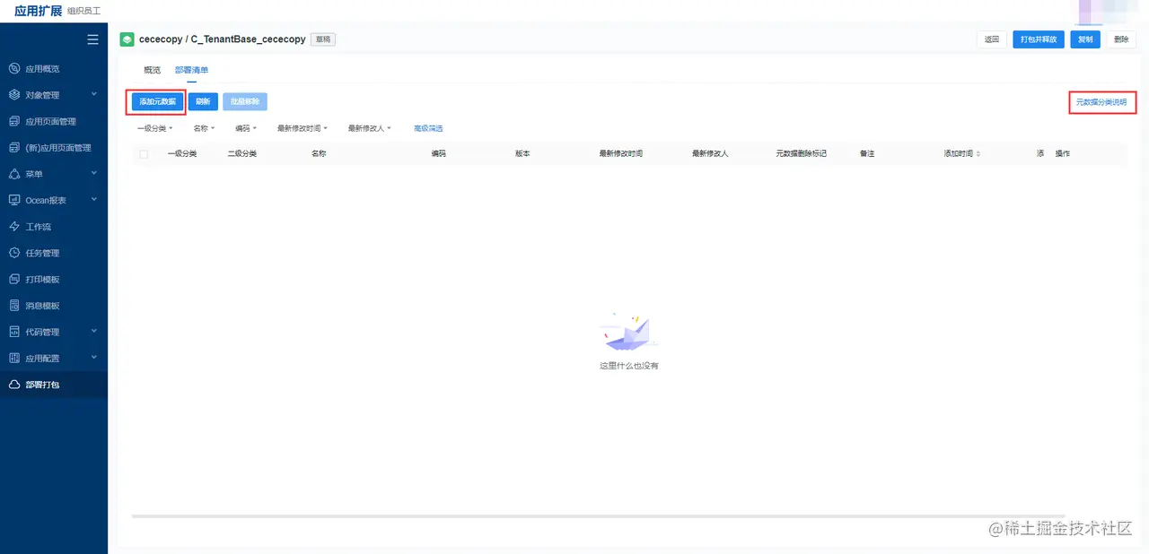
Task: Open the 最新修改时间 filter dropdown
Action: click(x=303, y=128)
